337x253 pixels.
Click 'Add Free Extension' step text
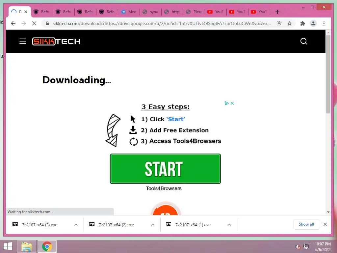pyautogui.click(x=179, y=130)
